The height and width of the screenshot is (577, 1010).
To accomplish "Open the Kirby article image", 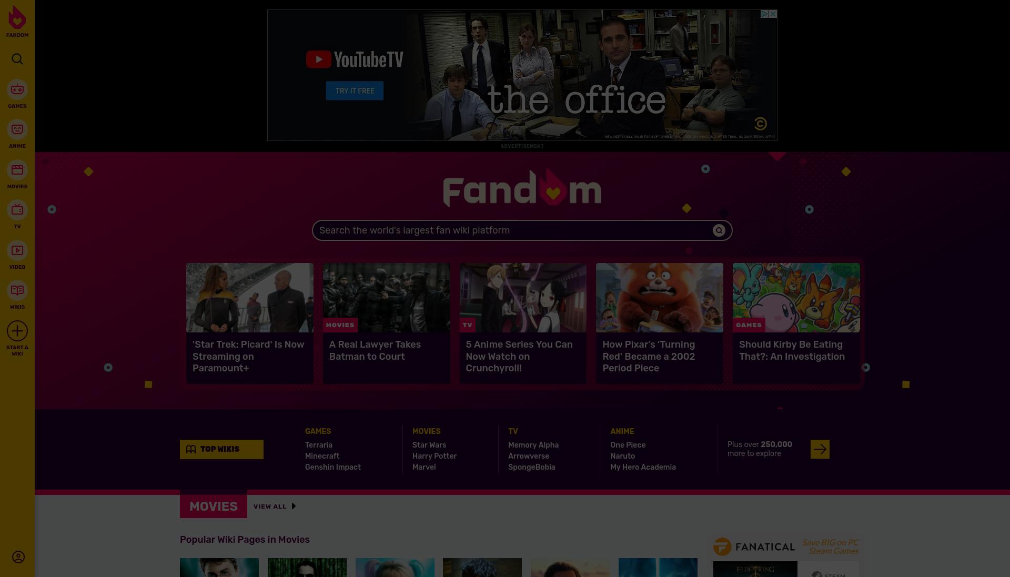I will pos(796,298).
